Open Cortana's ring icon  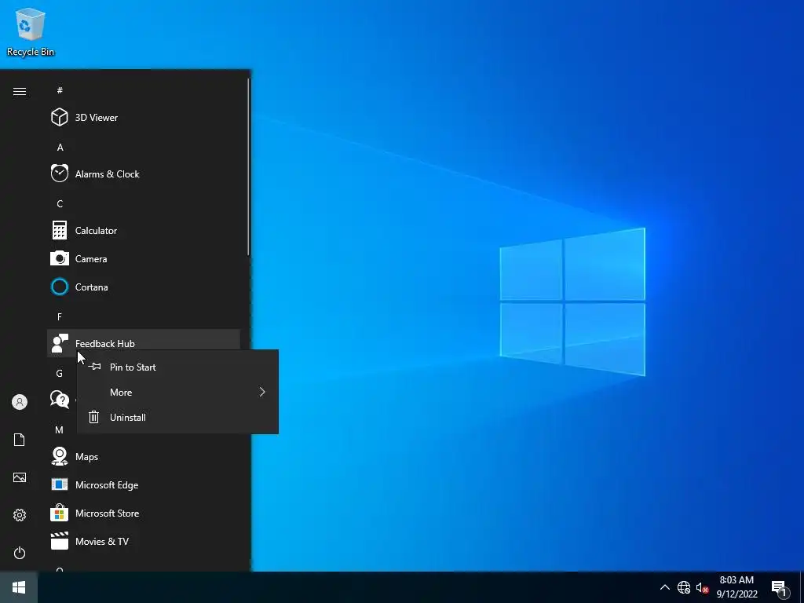pyautogui.click(x=60, y=287)
